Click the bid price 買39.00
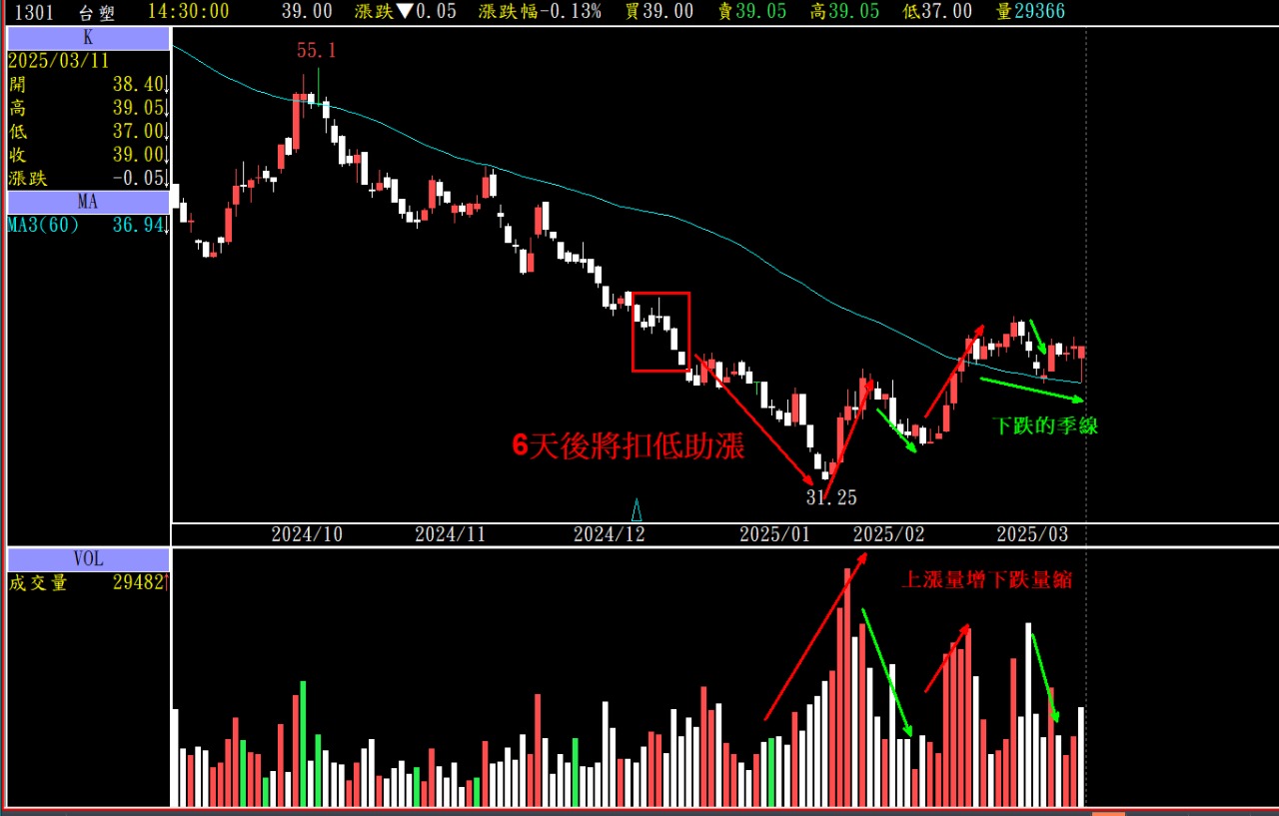This screenshot has height=816, width=1279. click(658, 11)
